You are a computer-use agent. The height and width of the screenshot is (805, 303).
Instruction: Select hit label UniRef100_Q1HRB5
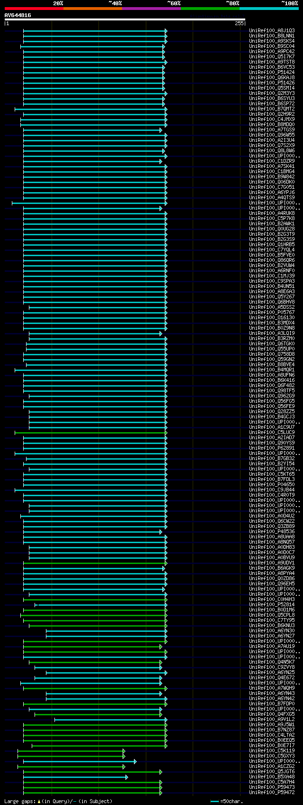(x=272, y=245)
